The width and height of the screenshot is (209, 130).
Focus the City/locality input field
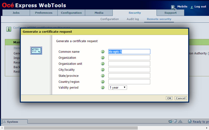point(129,70)
